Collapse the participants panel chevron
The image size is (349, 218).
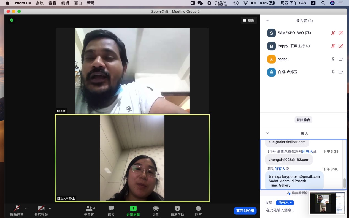[x=267, y=21]
